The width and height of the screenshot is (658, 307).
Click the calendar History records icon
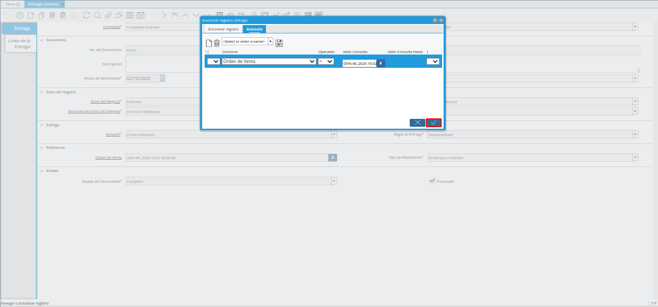[x=140, y=15]
